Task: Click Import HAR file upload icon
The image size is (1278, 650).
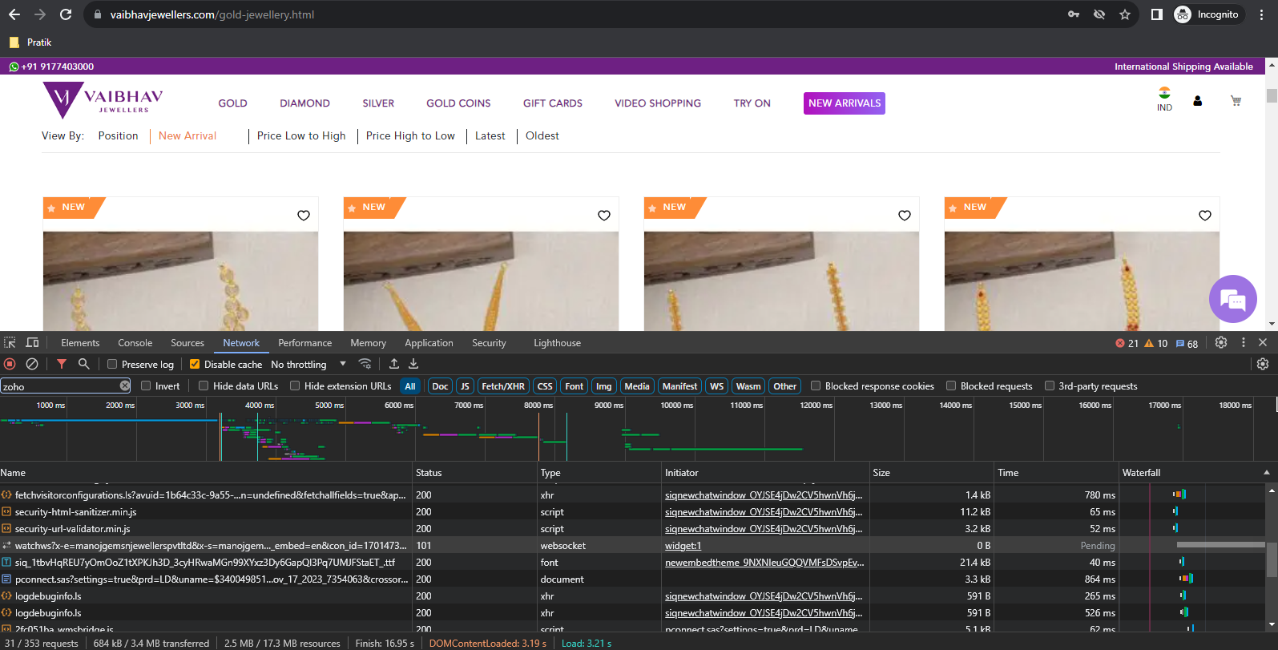Action: pyautogui.click(x=394, y=364)
